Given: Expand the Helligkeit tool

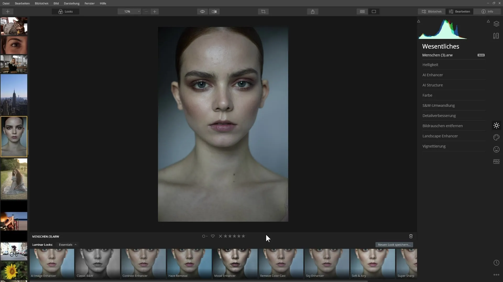Looking at the screenshot, I should pos(454,65).
